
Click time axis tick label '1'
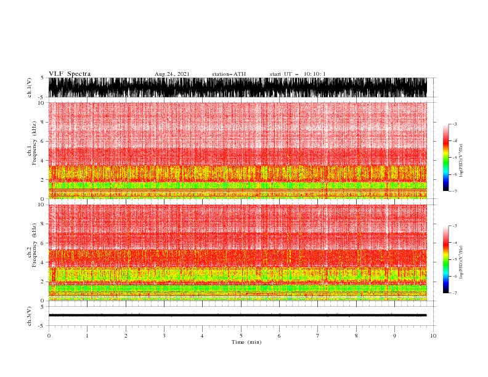coord(87,336)
